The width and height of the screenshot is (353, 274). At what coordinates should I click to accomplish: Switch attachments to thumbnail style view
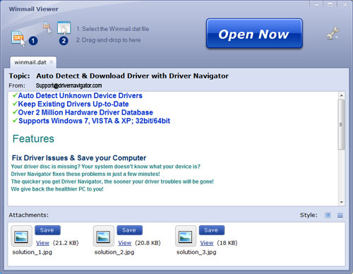328,215
